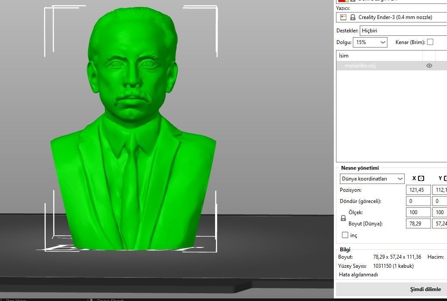Click the Hata algılanmadı status text

(x=358, y=275)
